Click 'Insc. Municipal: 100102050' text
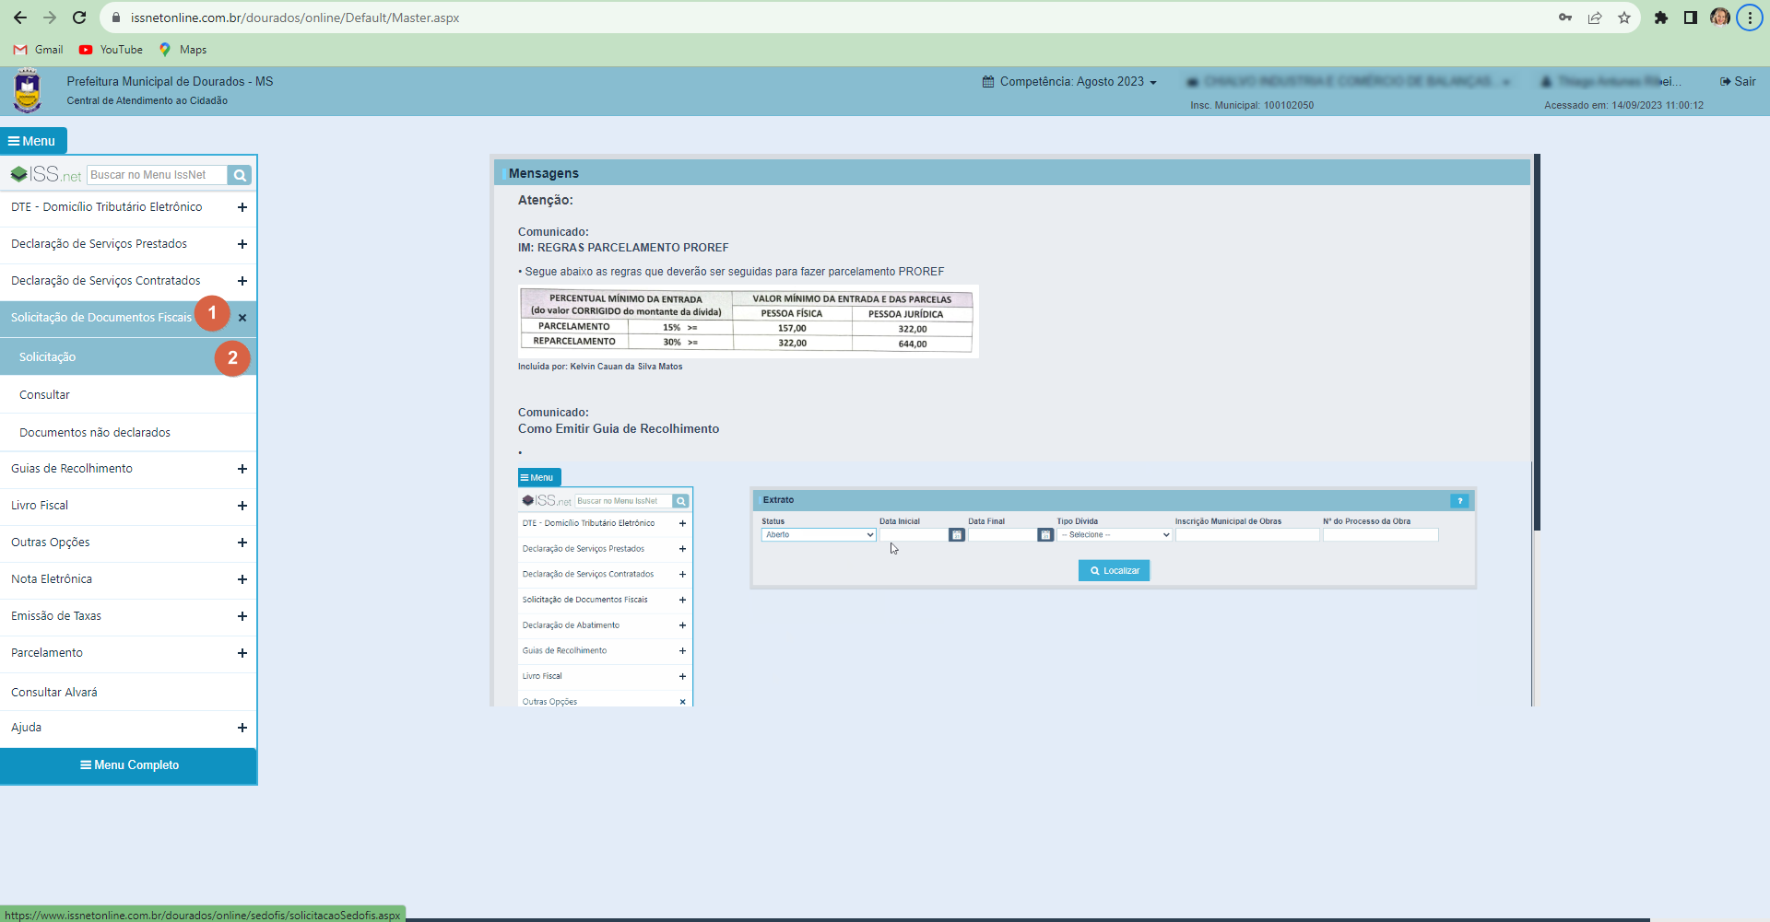 coord(1252,105)
